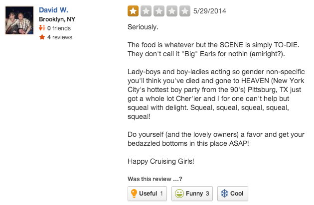314x205 pixels.
Task: Click the review date 5/29/2014
Action: (210, 11)
